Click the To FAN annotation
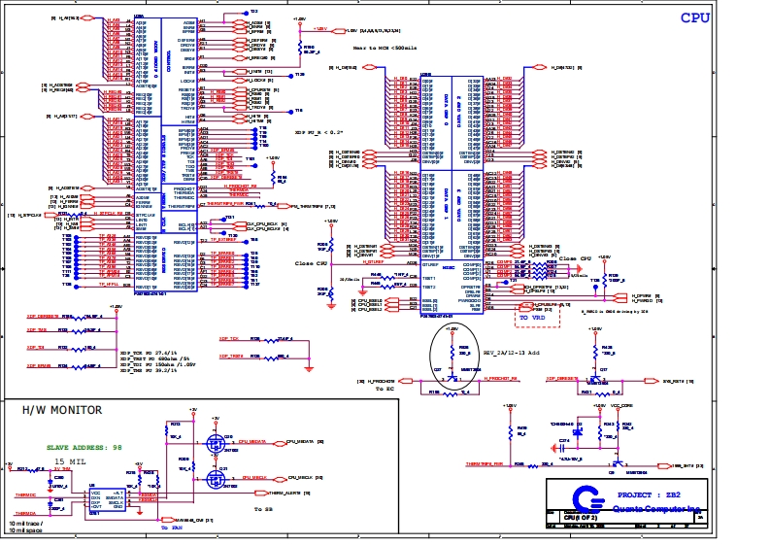The height and width of the screenshot is (545, 770). (171, 528)
